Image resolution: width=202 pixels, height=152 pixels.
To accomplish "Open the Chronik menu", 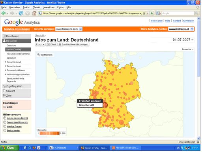I will (x=36, y=8).
